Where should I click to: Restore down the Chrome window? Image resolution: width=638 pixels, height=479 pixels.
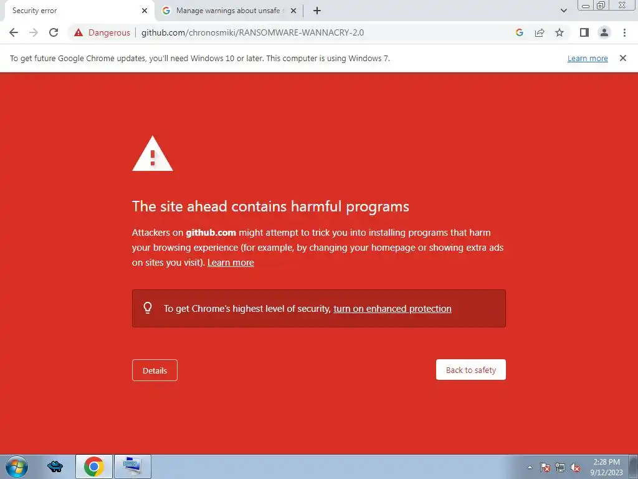click(x=601, y=6)
